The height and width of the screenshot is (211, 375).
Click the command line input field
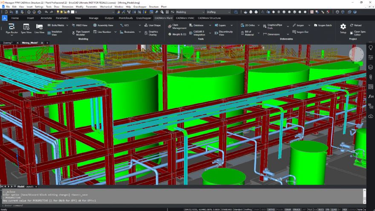[x=182, y=205]
